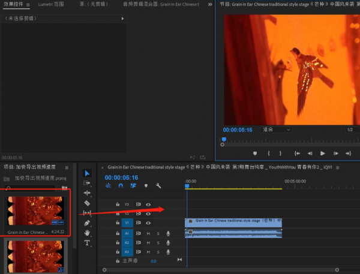The height and width of the screenshot is (274, 360).
Task: Click the timeline playhead at ruler
Action: pos(187,186)
